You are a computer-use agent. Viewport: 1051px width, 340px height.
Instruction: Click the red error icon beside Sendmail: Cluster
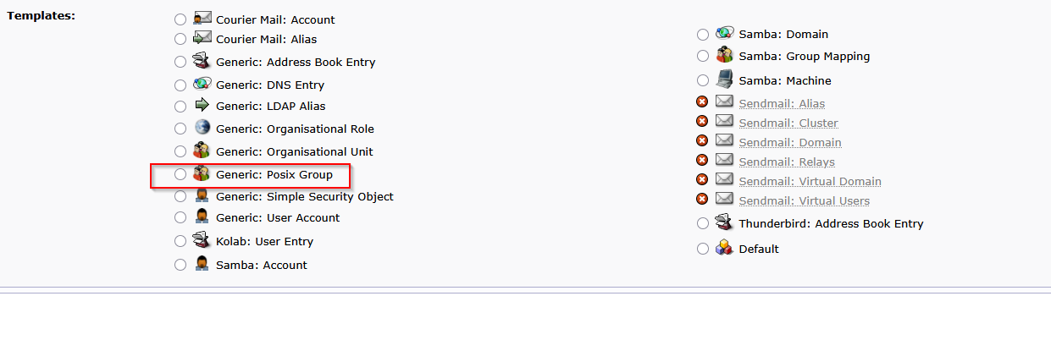[702, 122]
